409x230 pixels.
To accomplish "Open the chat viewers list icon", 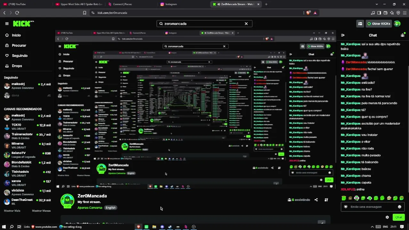I will click(403, 35).
